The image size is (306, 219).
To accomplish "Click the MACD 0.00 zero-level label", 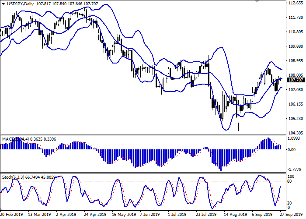I will 292,149.
